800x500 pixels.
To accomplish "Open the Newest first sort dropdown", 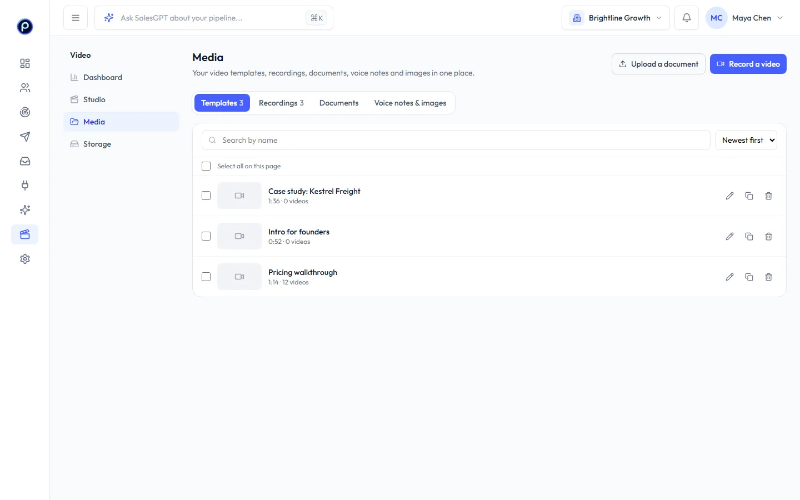I will pyautogui.click(x=746, y=140).
